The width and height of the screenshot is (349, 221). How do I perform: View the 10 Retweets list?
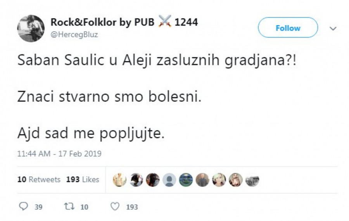click(x=39, y=180)
